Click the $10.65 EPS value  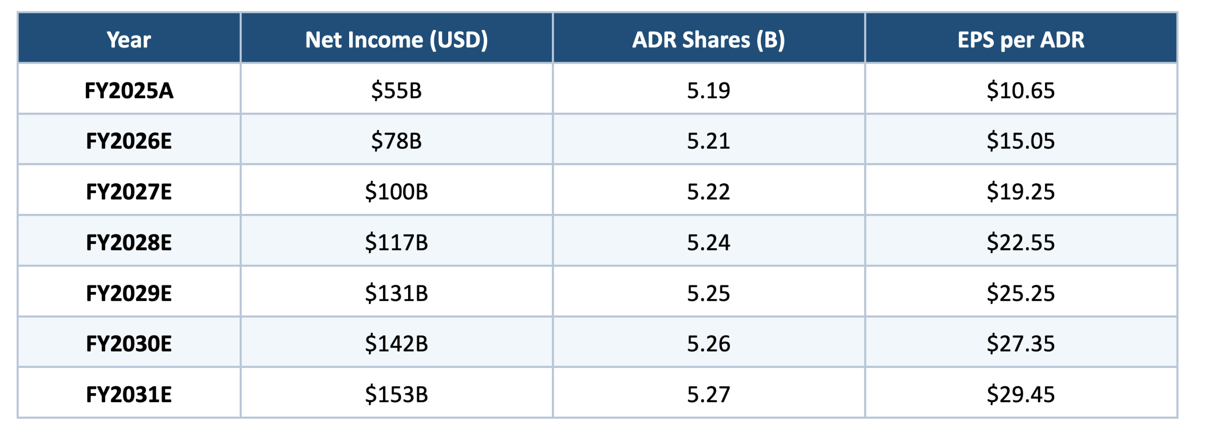pos(1021,90)
